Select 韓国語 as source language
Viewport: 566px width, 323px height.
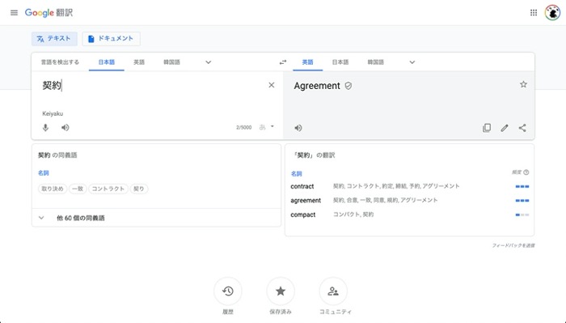tap(171, 62)
